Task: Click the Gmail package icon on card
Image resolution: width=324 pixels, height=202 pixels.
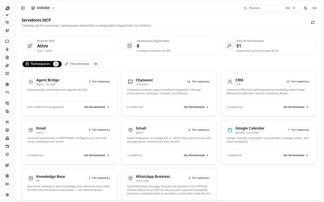Action: (130, 130)
